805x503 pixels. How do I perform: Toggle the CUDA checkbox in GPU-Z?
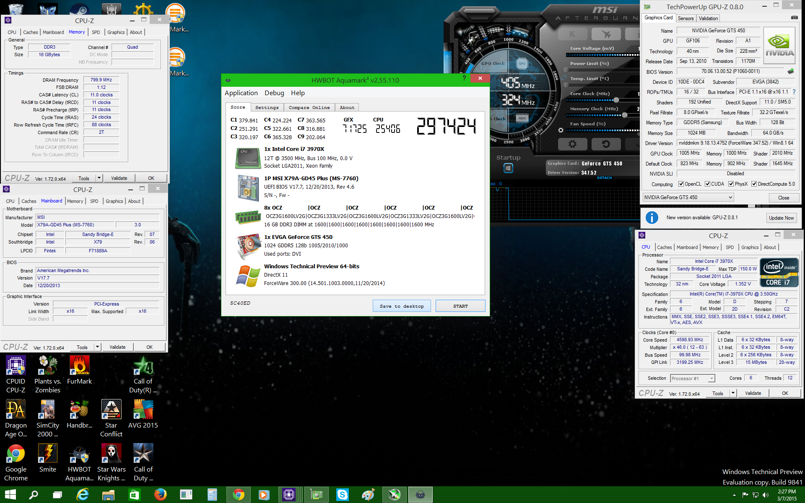pos(707,184)
